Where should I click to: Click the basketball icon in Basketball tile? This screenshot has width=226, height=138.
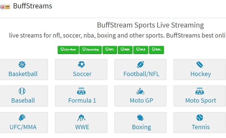pyautogui.click(x=22, y=65)
